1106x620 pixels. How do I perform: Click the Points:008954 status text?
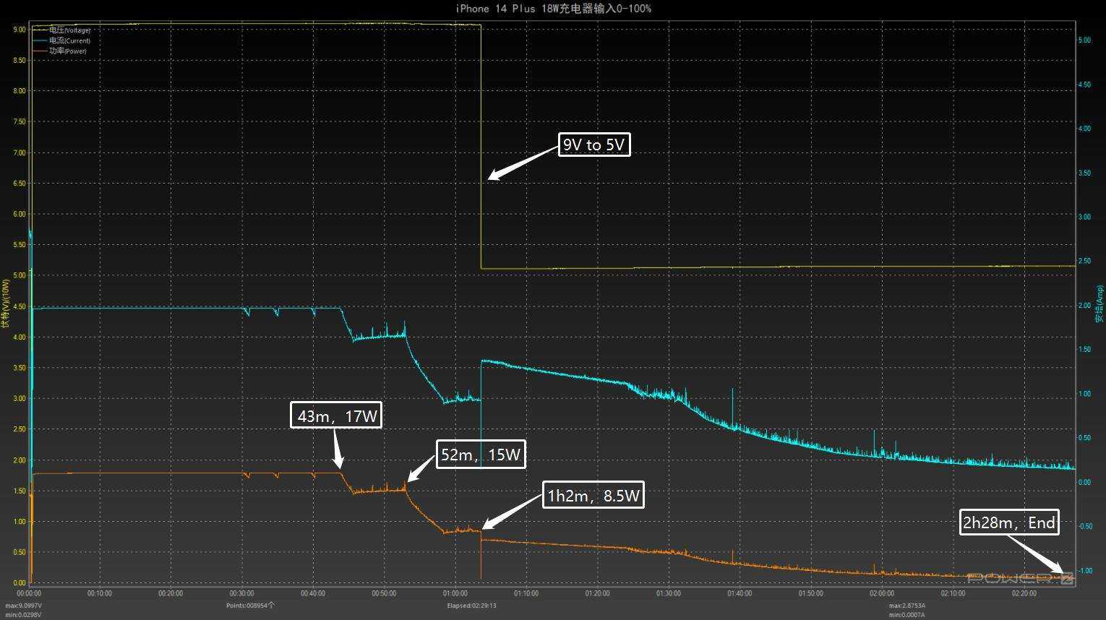[x=250, y=606]
